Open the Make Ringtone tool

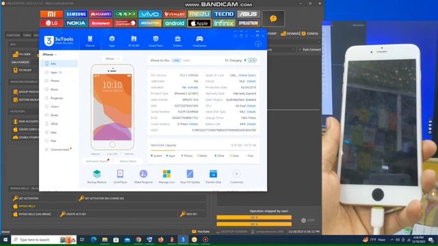(143, 176)
